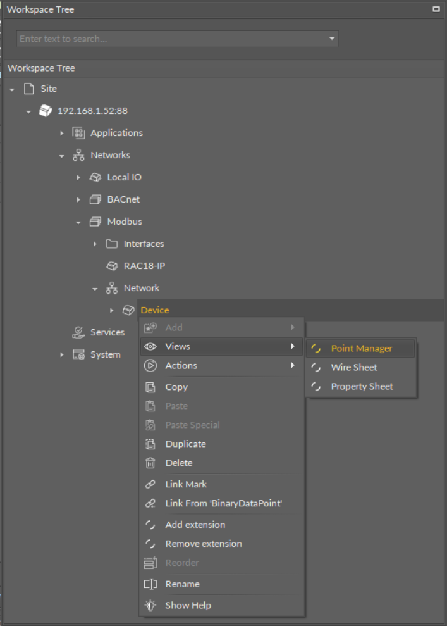Open the search box dropdown arrow

(x=332, y=39)
